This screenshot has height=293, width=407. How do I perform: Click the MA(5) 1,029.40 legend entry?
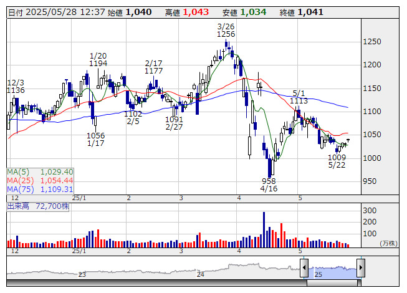coord(41,172)
